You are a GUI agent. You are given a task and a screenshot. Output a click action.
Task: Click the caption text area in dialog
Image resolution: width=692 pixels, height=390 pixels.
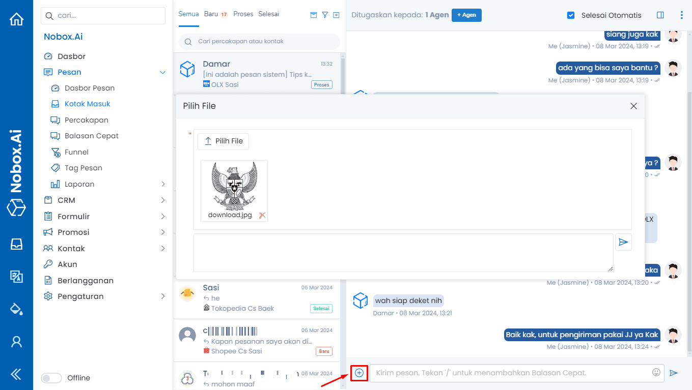(x=403, y=253)
